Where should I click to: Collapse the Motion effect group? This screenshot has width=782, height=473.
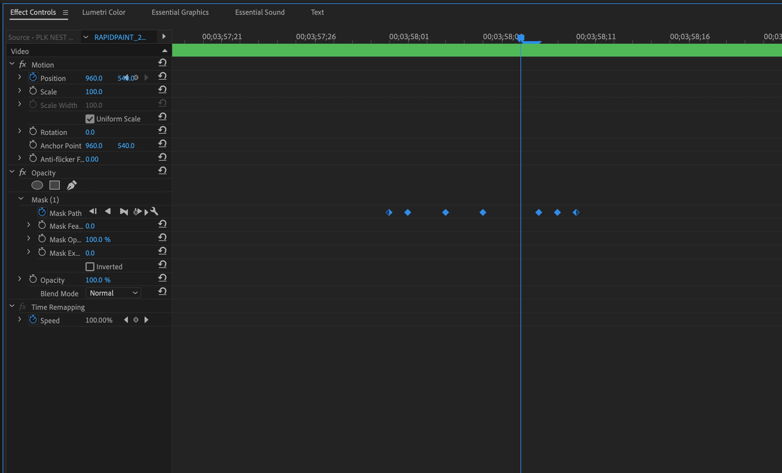pos(12,64)
